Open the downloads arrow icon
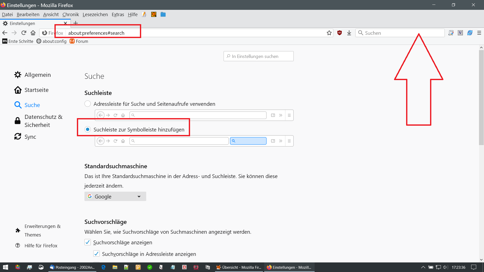The width and height of the screenshot is (484, 272). [x=349, y=33]
